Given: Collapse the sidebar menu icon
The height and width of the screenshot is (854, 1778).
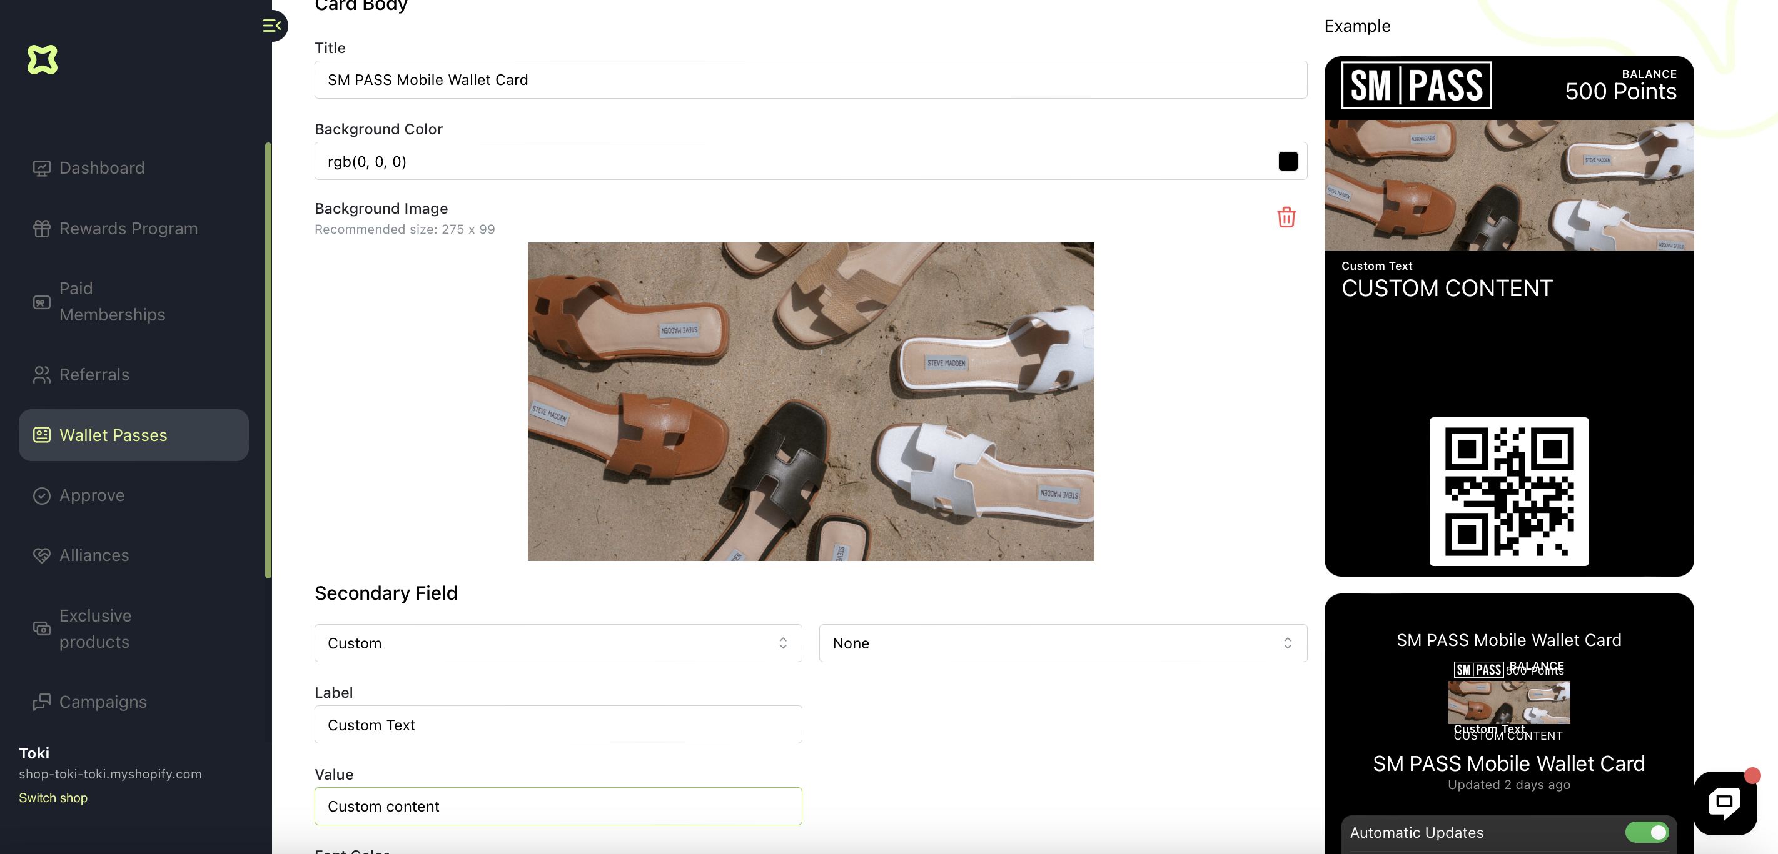Looking at the screenshot, I should coord(271,26).
